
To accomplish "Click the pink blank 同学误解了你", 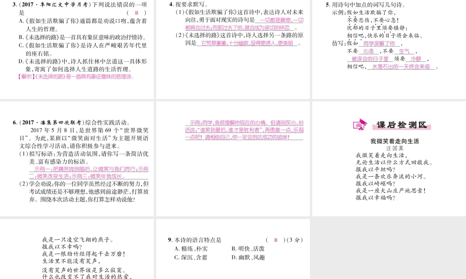I will pyautogui.click(x=379, y=44).
